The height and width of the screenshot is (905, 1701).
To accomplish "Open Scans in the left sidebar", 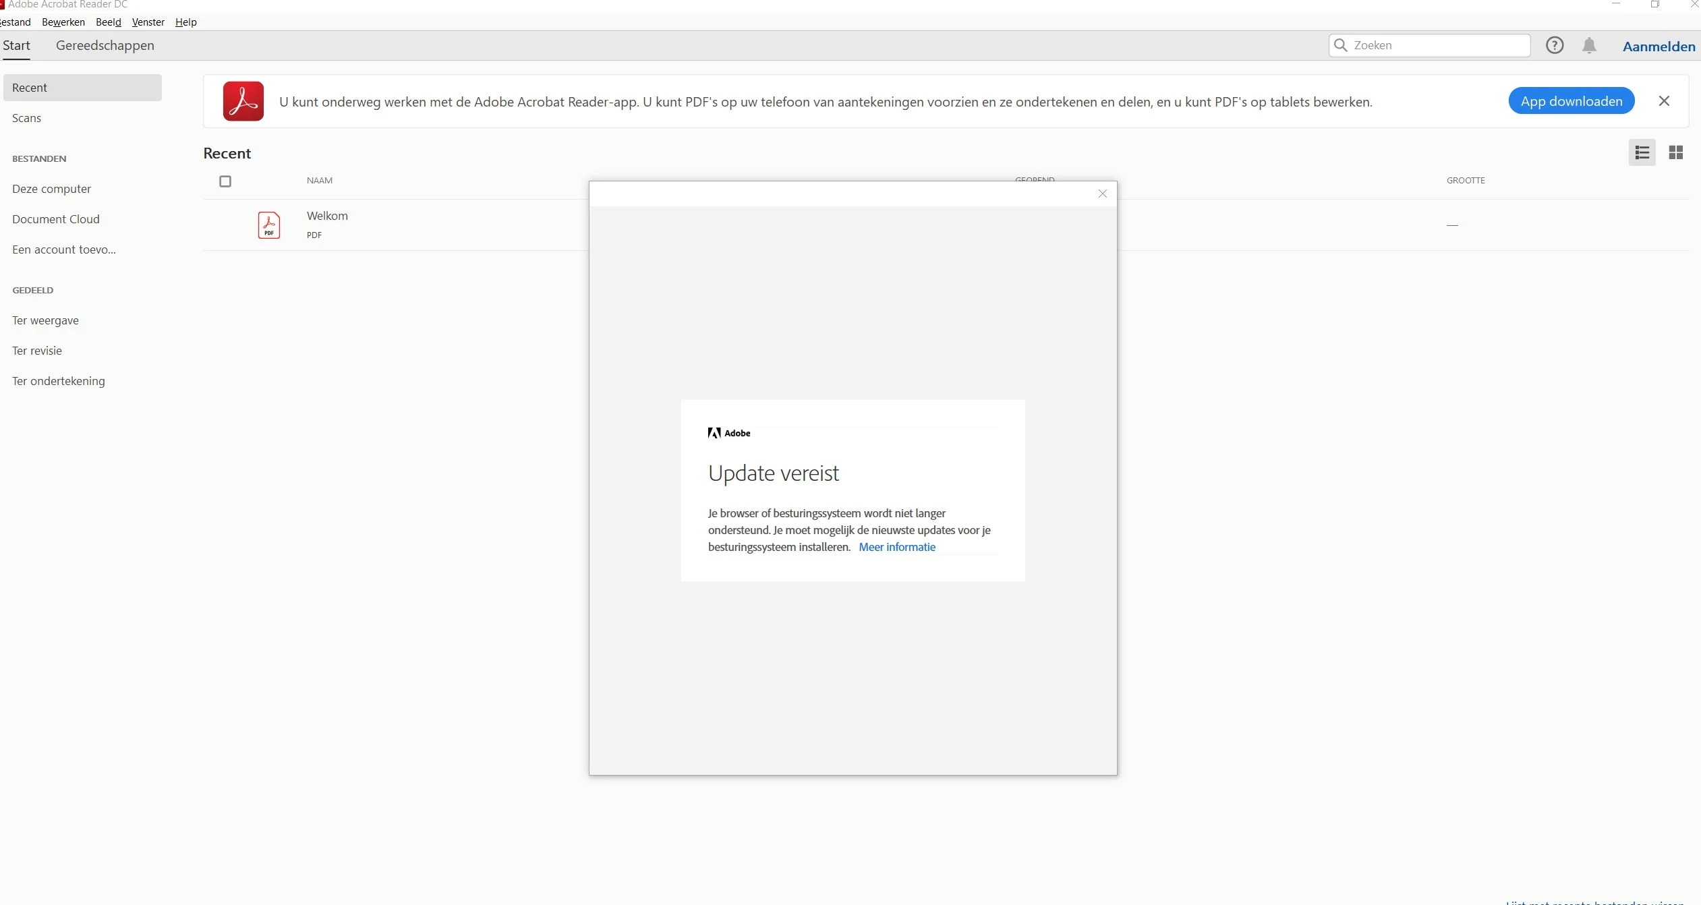I will [x=27, y=118].
